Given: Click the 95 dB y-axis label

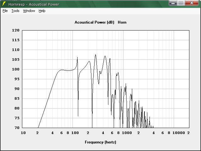Looking at the screenshot, I should 17,79.
